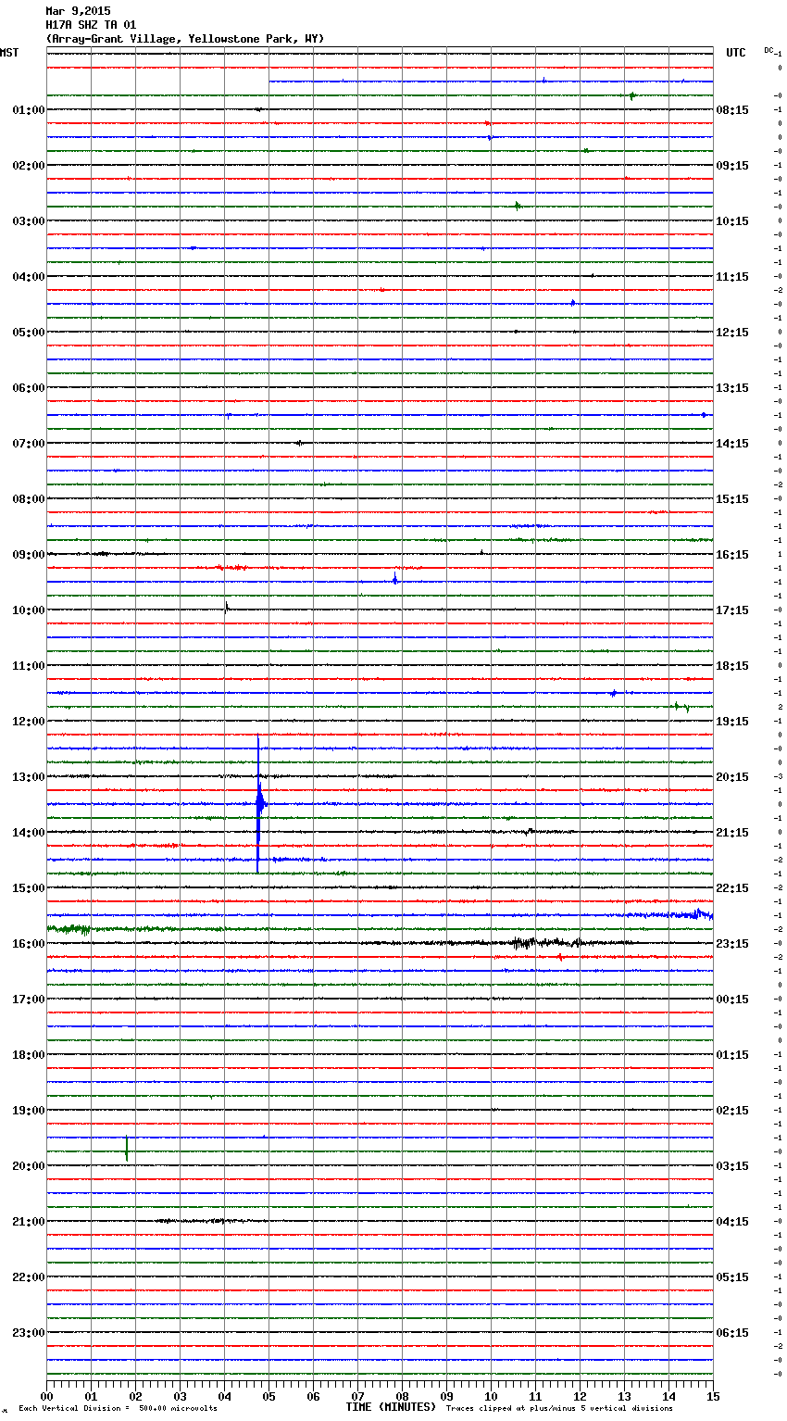
Task: Select the station label 'H17A SHZ TA 01'
Action: (x=91, y=25)
